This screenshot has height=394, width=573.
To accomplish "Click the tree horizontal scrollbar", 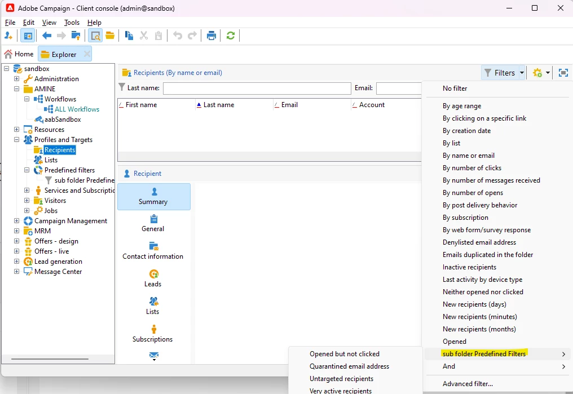I will coord(50,359).
